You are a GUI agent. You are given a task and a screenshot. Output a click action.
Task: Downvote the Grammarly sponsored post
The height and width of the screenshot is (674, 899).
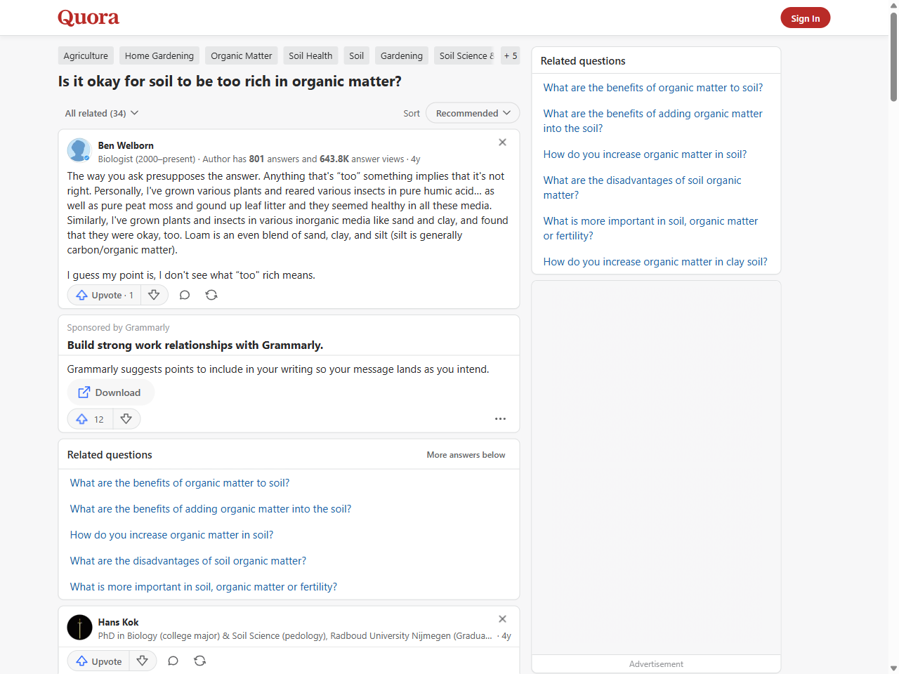(x=126, y=419)
